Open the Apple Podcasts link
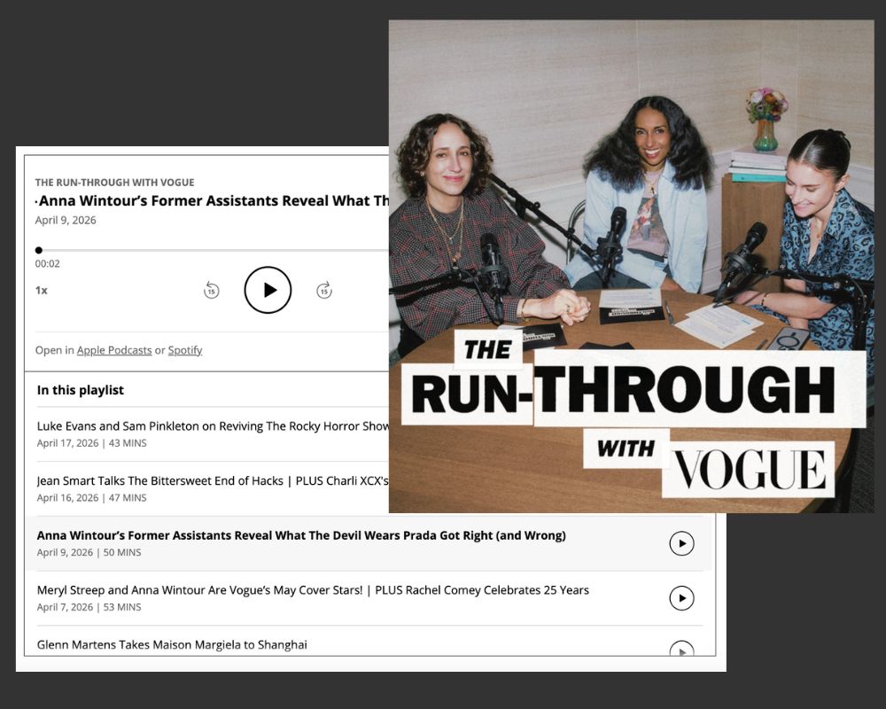 pyautogui.click(x=114, y=350)
